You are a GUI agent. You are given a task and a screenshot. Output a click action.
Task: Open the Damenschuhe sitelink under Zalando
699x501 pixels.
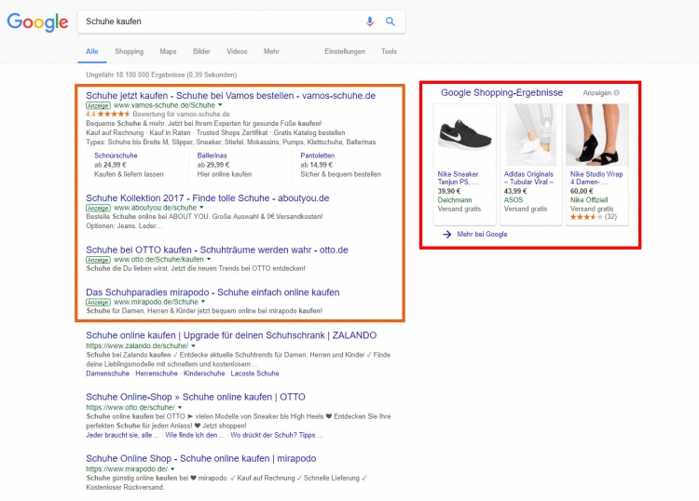pos(107,373)
